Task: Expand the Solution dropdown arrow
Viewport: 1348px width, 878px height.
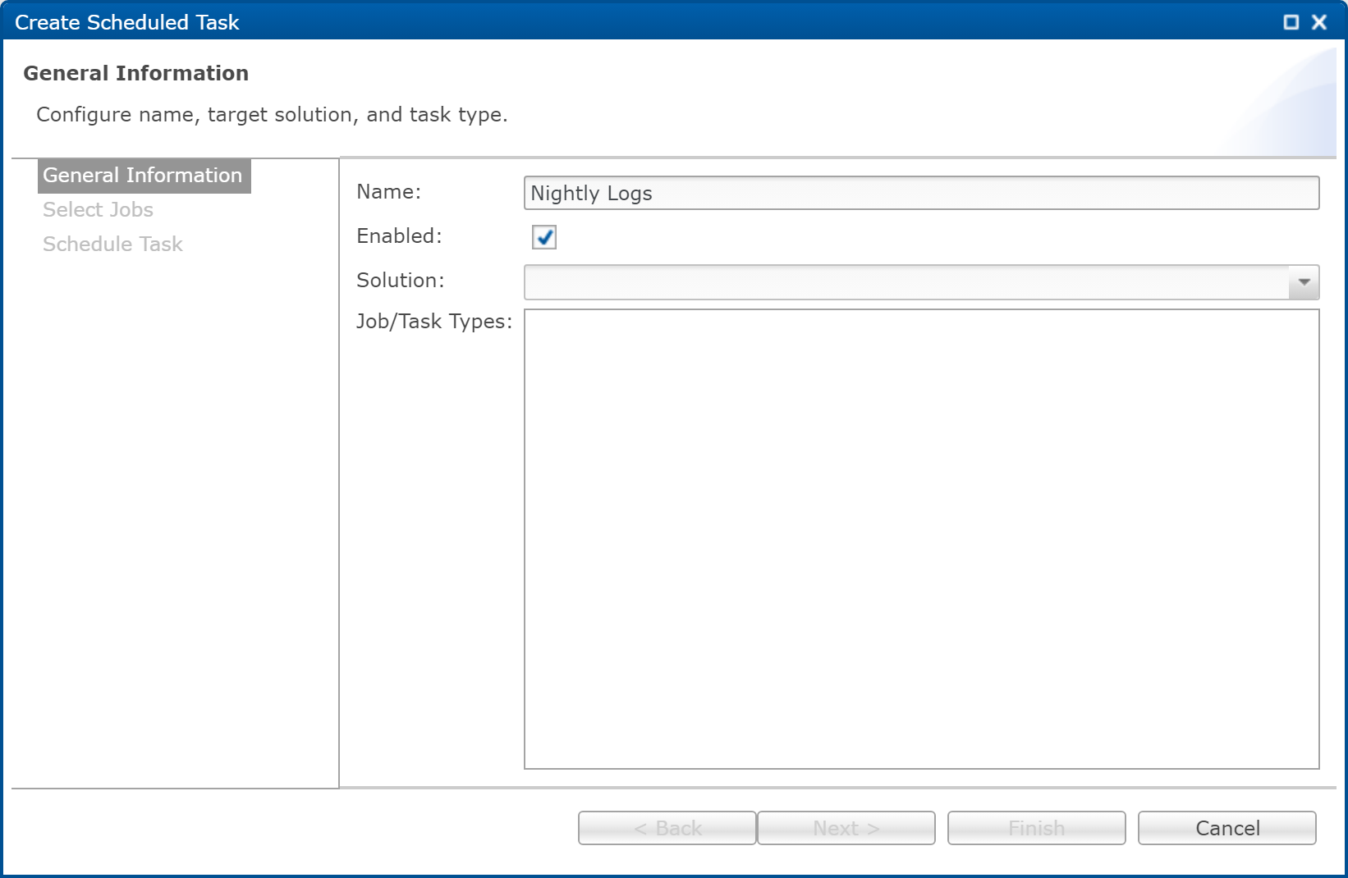Action: tap(1304, 282)
